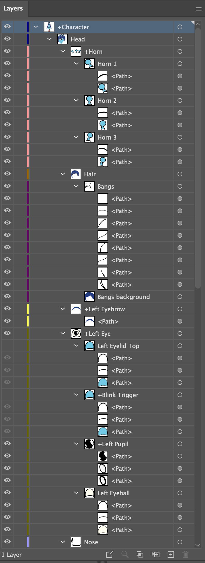205x563 pixels.
Task: Hide the Hair layer
Action: click(7, 174)
